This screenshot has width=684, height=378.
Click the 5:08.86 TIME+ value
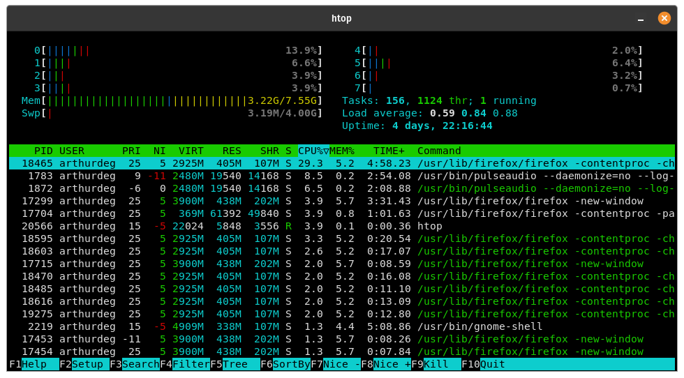click(x=389, y=326)
